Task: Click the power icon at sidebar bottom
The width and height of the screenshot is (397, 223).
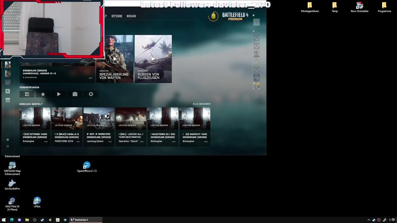Action: click(x=8, y=146)
